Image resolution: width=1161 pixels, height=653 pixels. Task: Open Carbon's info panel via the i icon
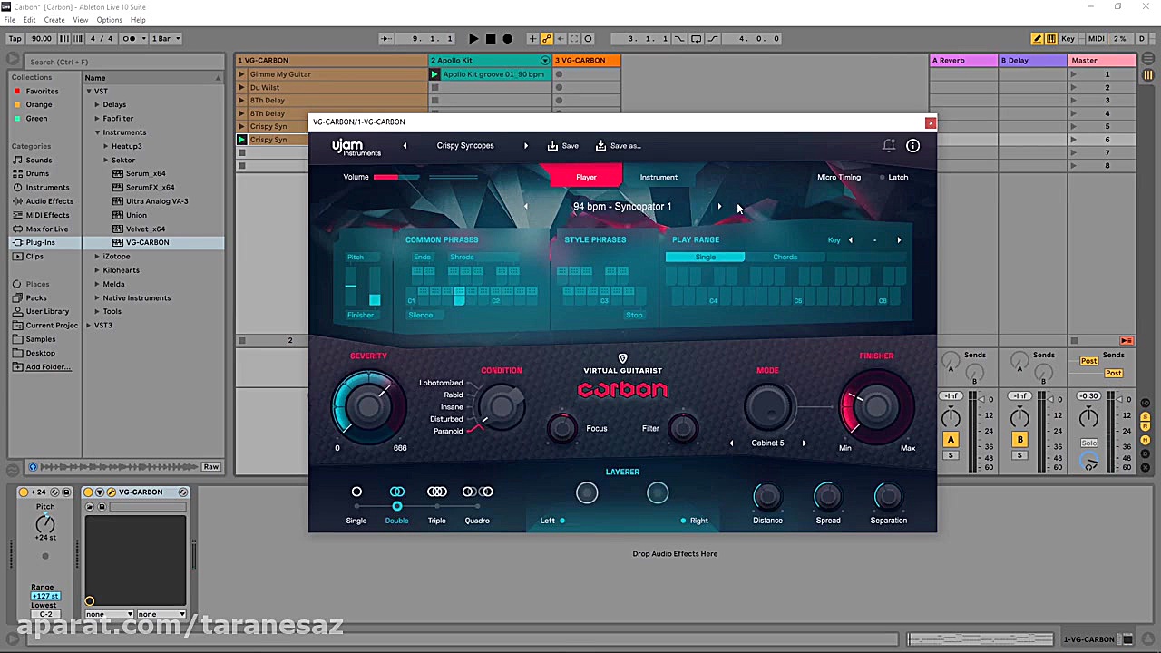pyautogui.click(x=912, y=145)
